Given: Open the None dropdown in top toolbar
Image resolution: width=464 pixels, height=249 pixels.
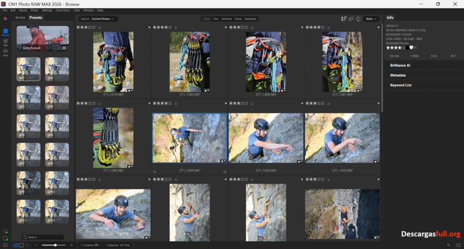Looking at the screenshot, I should click(371, 19).
